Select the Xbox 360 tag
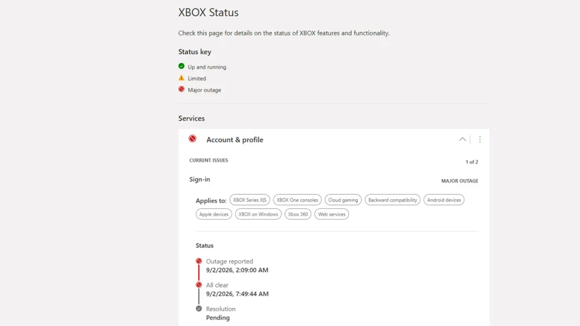This screenshot has height=326, width=580. click(298, 214)
